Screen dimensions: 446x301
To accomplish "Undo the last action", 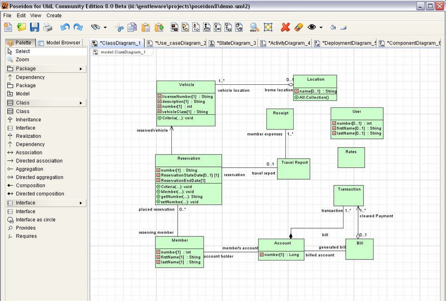I will tap(65, 27).
